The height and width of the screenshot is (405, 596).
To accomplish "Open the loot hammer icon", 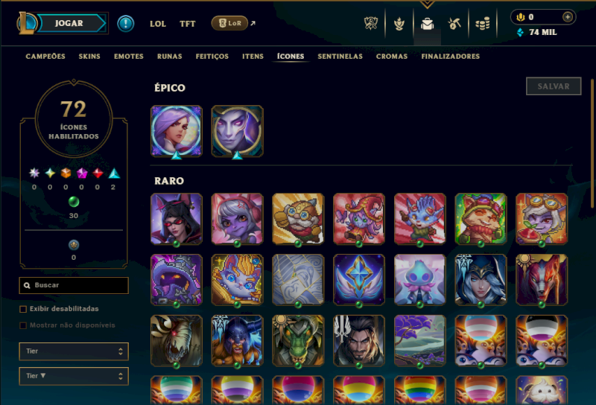I will [x=454, y=24].
